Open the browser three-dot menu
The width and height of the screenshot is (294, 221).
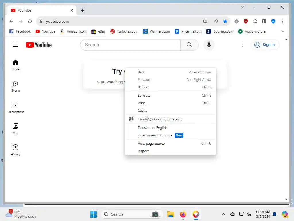(283, 21)
